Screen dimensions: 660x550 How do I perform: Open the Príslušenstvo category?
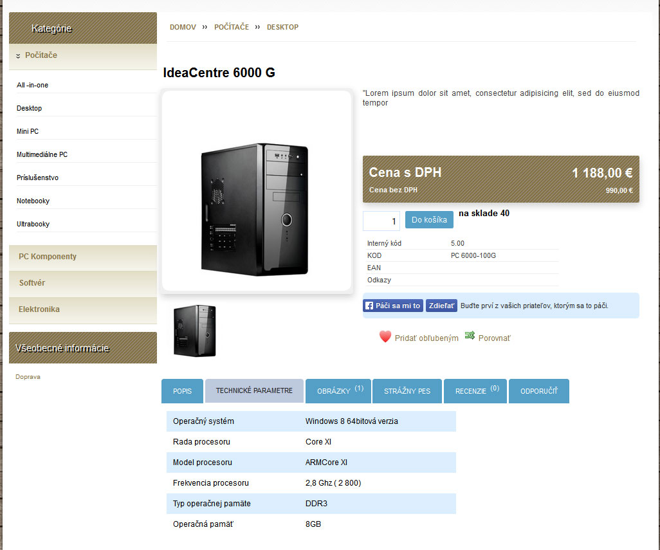pyautogui.click(x=37, y=178)
